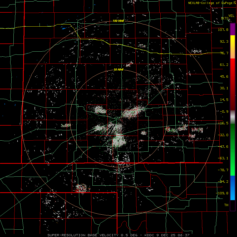Click the -63.1 legend value
Image resolution: width=237 pixels, height=237 pixels.
[x=223, y=158]
